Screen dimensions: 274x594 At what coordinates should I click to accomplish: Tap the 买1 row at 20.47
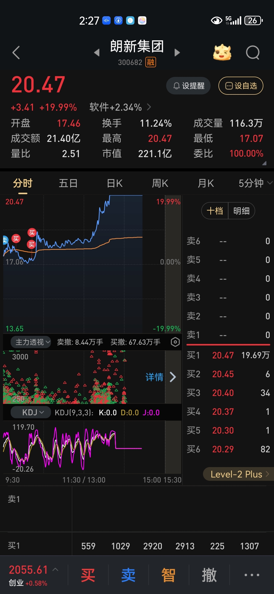pyautogui.click(x=228, y=355)
